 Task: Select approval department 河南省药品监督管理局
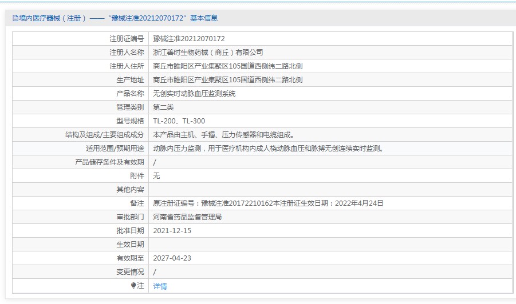(x=187, y=217)
